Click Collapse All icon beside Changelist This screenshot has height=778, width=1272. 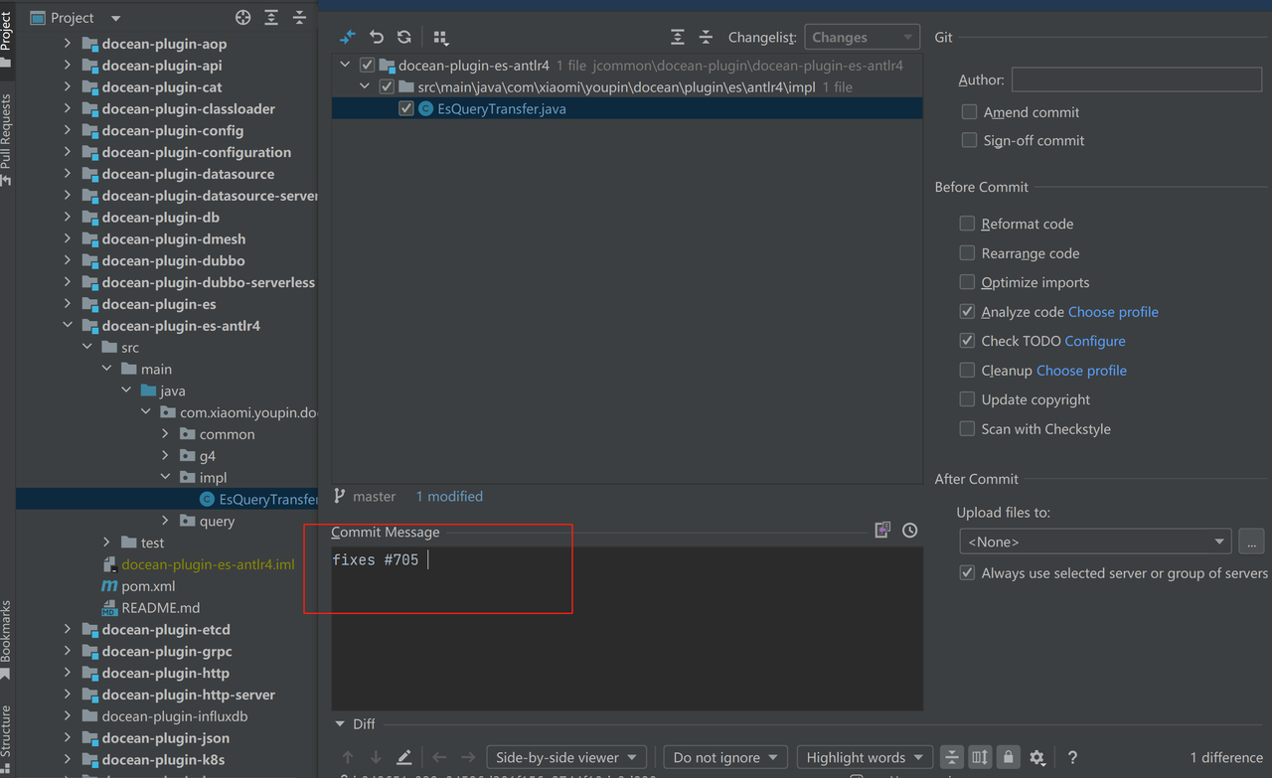pos(706,37)
